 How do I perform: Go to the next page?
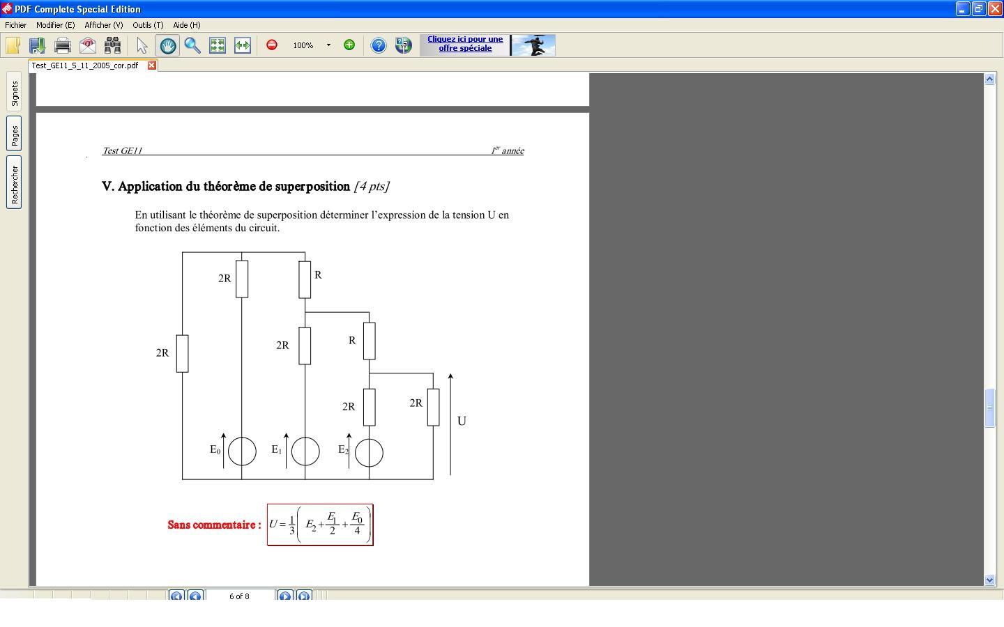[284, 596]
